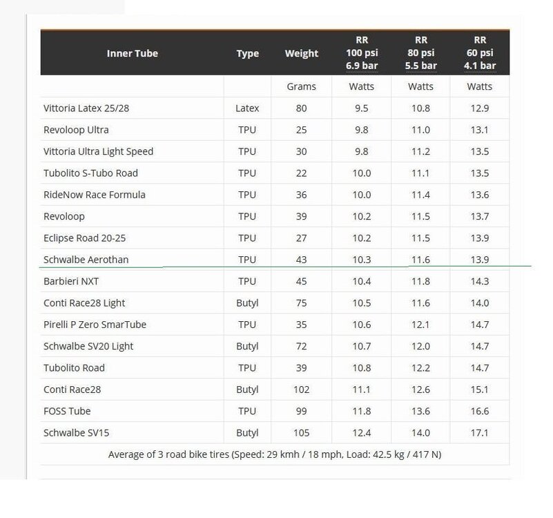This screenshot has width=553, height=518.
Task: Click Tubolito S-Tubo Road tube name
Action: 90,173
